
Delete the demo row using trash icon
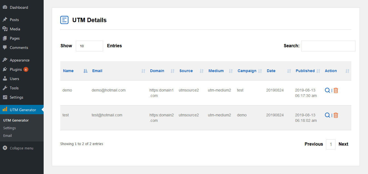click(x=336, y=90)
